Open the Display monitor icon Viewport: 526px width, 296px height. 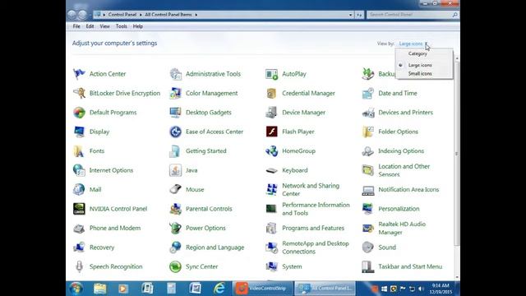[x=79, y=132]
